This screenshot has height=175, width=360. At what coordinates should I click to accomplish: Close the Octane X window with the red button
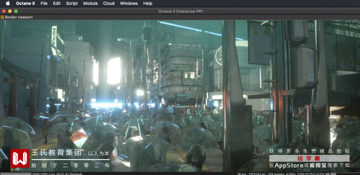point(4,11)
